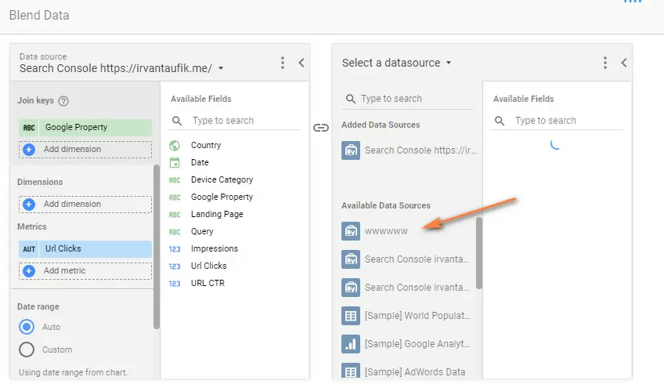Click the 123 icon beside Url Clicks field
The width and height of the screenshot is (664, 384).
[x=175, y=266]
